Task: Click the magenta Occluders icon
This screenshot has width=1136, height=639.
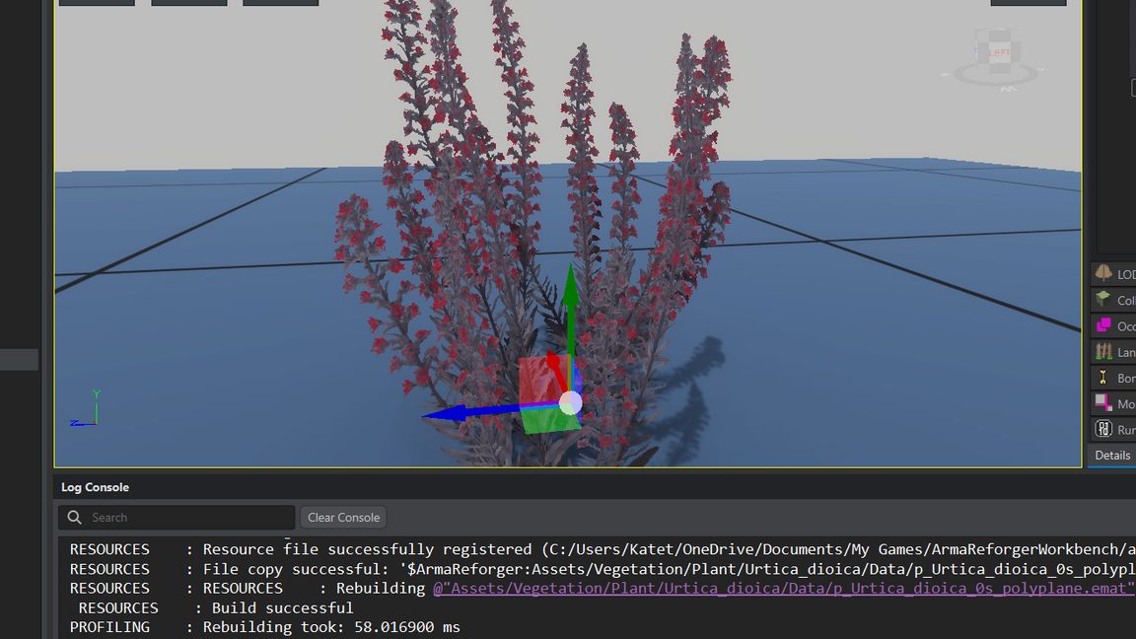Action: point(1104,325)
